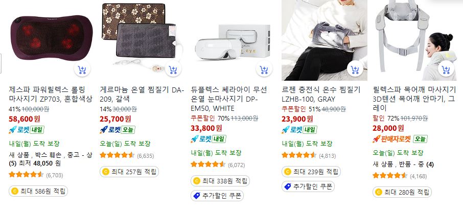Open the 르젠 hot water pack image

click(325, 40)
